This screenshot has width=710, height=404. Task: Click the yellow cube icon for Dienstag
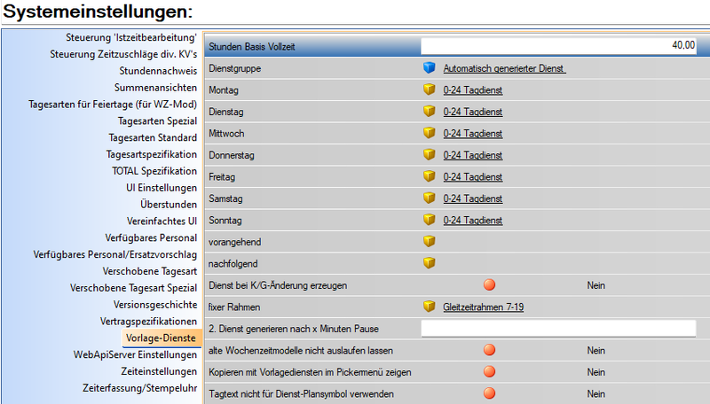pos(429,111)
